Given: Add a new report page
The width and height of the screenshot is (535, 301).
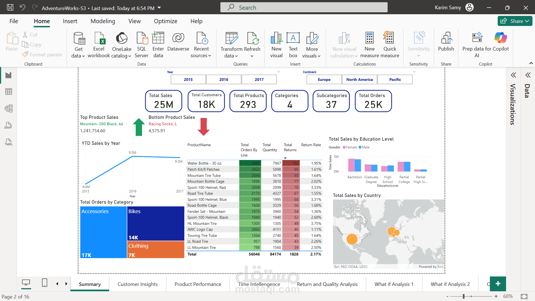Looking at the screenshot, I should click(x=498, y=284).
